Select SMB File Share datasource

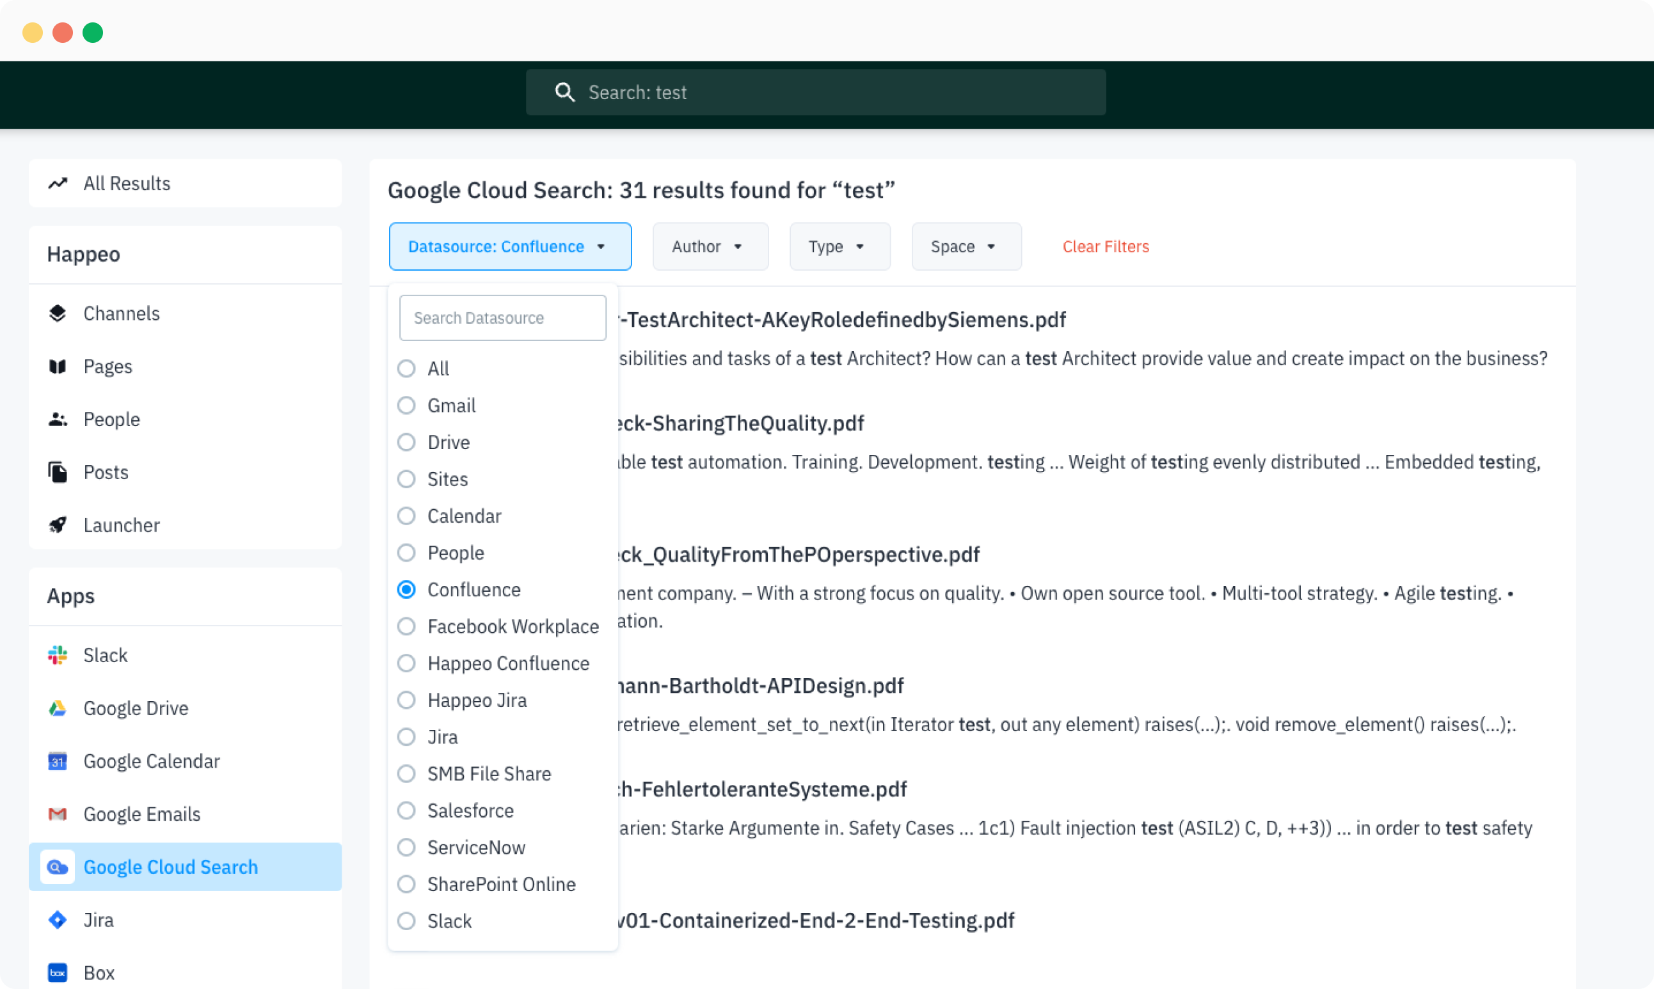(406, 774)
